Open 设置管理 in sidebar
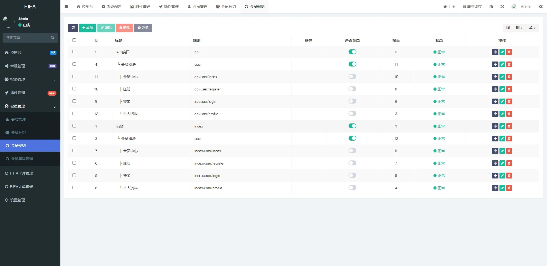547x266 pixels. 30,200
